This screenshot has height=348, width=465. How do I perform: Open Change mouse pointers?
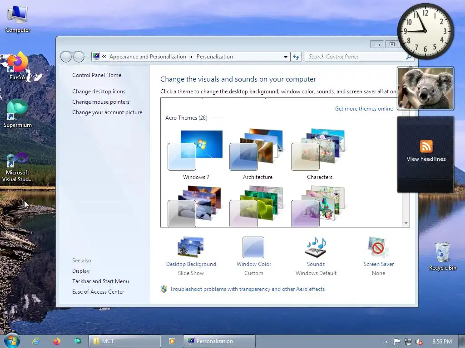point(101,102)
